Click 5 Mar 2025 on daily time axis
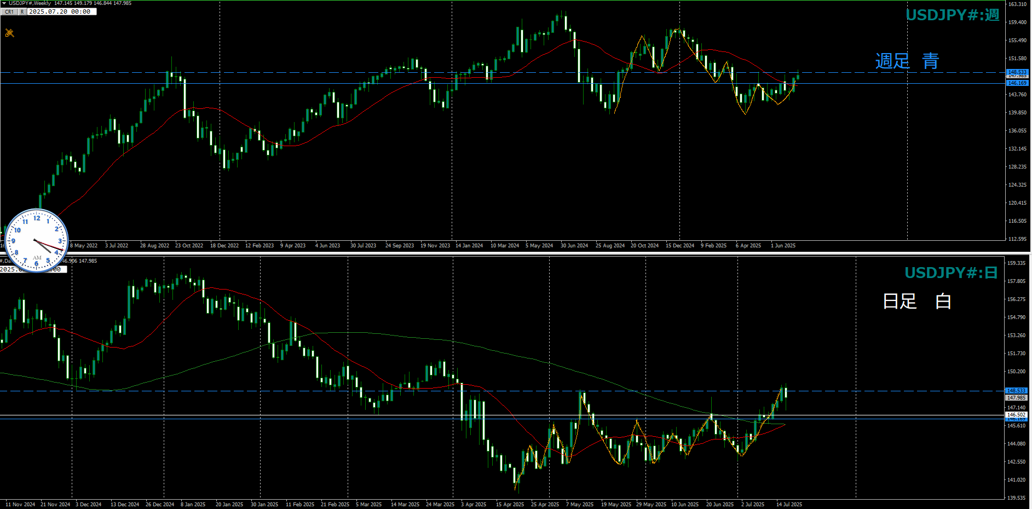Image resolution: width=1032 pixels, height=509 pixels. pyautogui.click(x=368, y=505)
